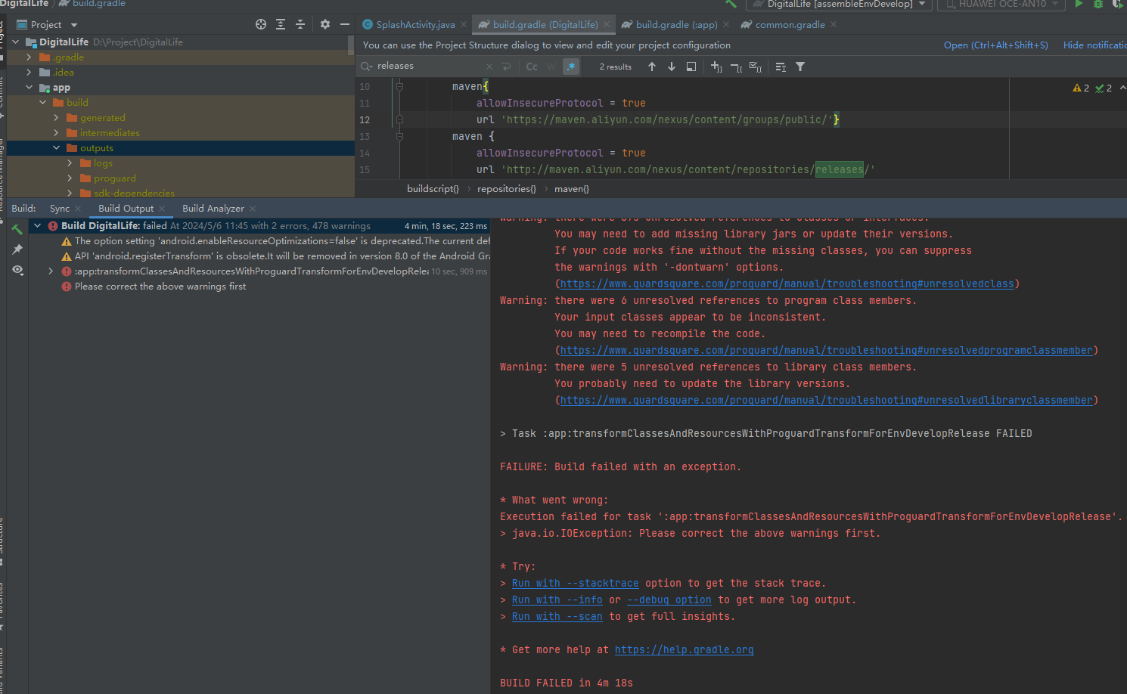Jump to previous search occurrence

click(652, 67)
